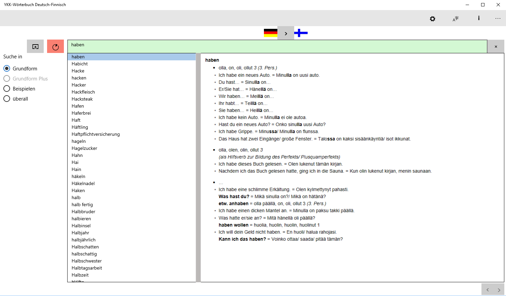Viewport: 506px width, 296px height.
Task: Click the 'etw. anhaben' phrase
Action: [233, 203]
